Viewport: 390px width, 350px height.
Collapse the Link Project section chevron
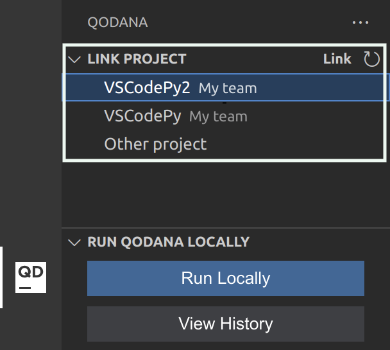pos(74,59)
